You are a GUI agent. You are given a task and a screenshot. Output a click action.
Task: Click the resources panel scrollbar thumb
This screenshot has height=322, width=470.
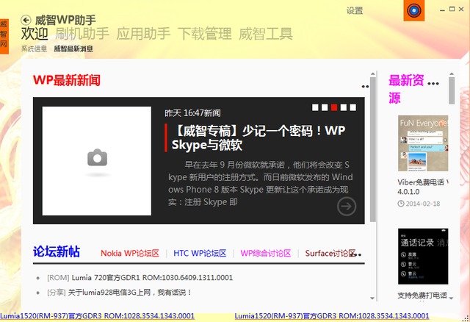(452, 90)
